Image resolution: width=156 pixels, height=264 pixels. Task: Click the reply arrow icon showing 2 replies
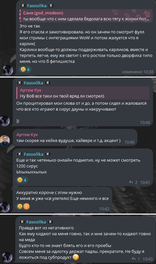(x=131, y=182)
